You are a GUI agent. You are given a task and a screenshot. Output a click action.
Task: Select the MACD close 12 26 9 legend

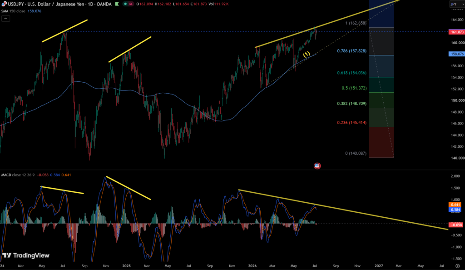[x=18, y=175]
